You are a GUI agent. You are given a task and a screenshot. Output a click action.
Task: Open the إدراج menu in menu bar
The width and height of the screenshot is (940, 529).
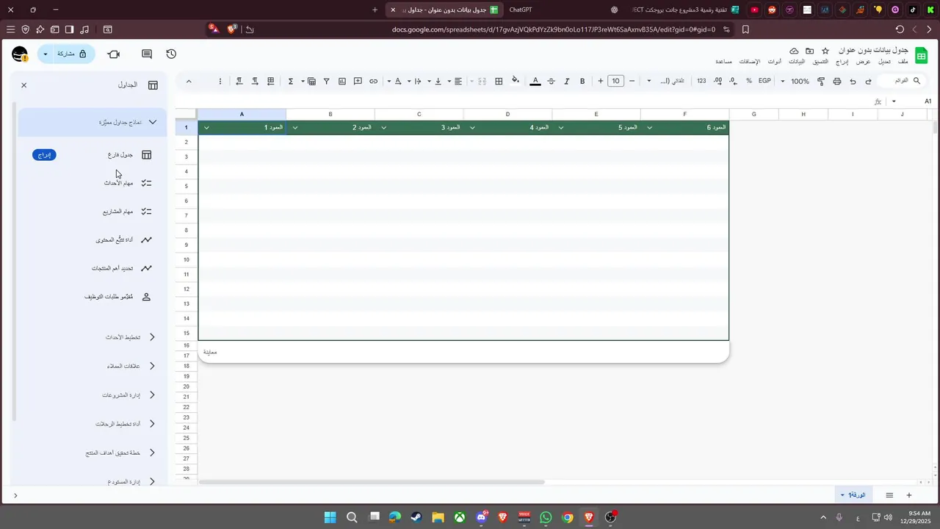pos(842,62)
